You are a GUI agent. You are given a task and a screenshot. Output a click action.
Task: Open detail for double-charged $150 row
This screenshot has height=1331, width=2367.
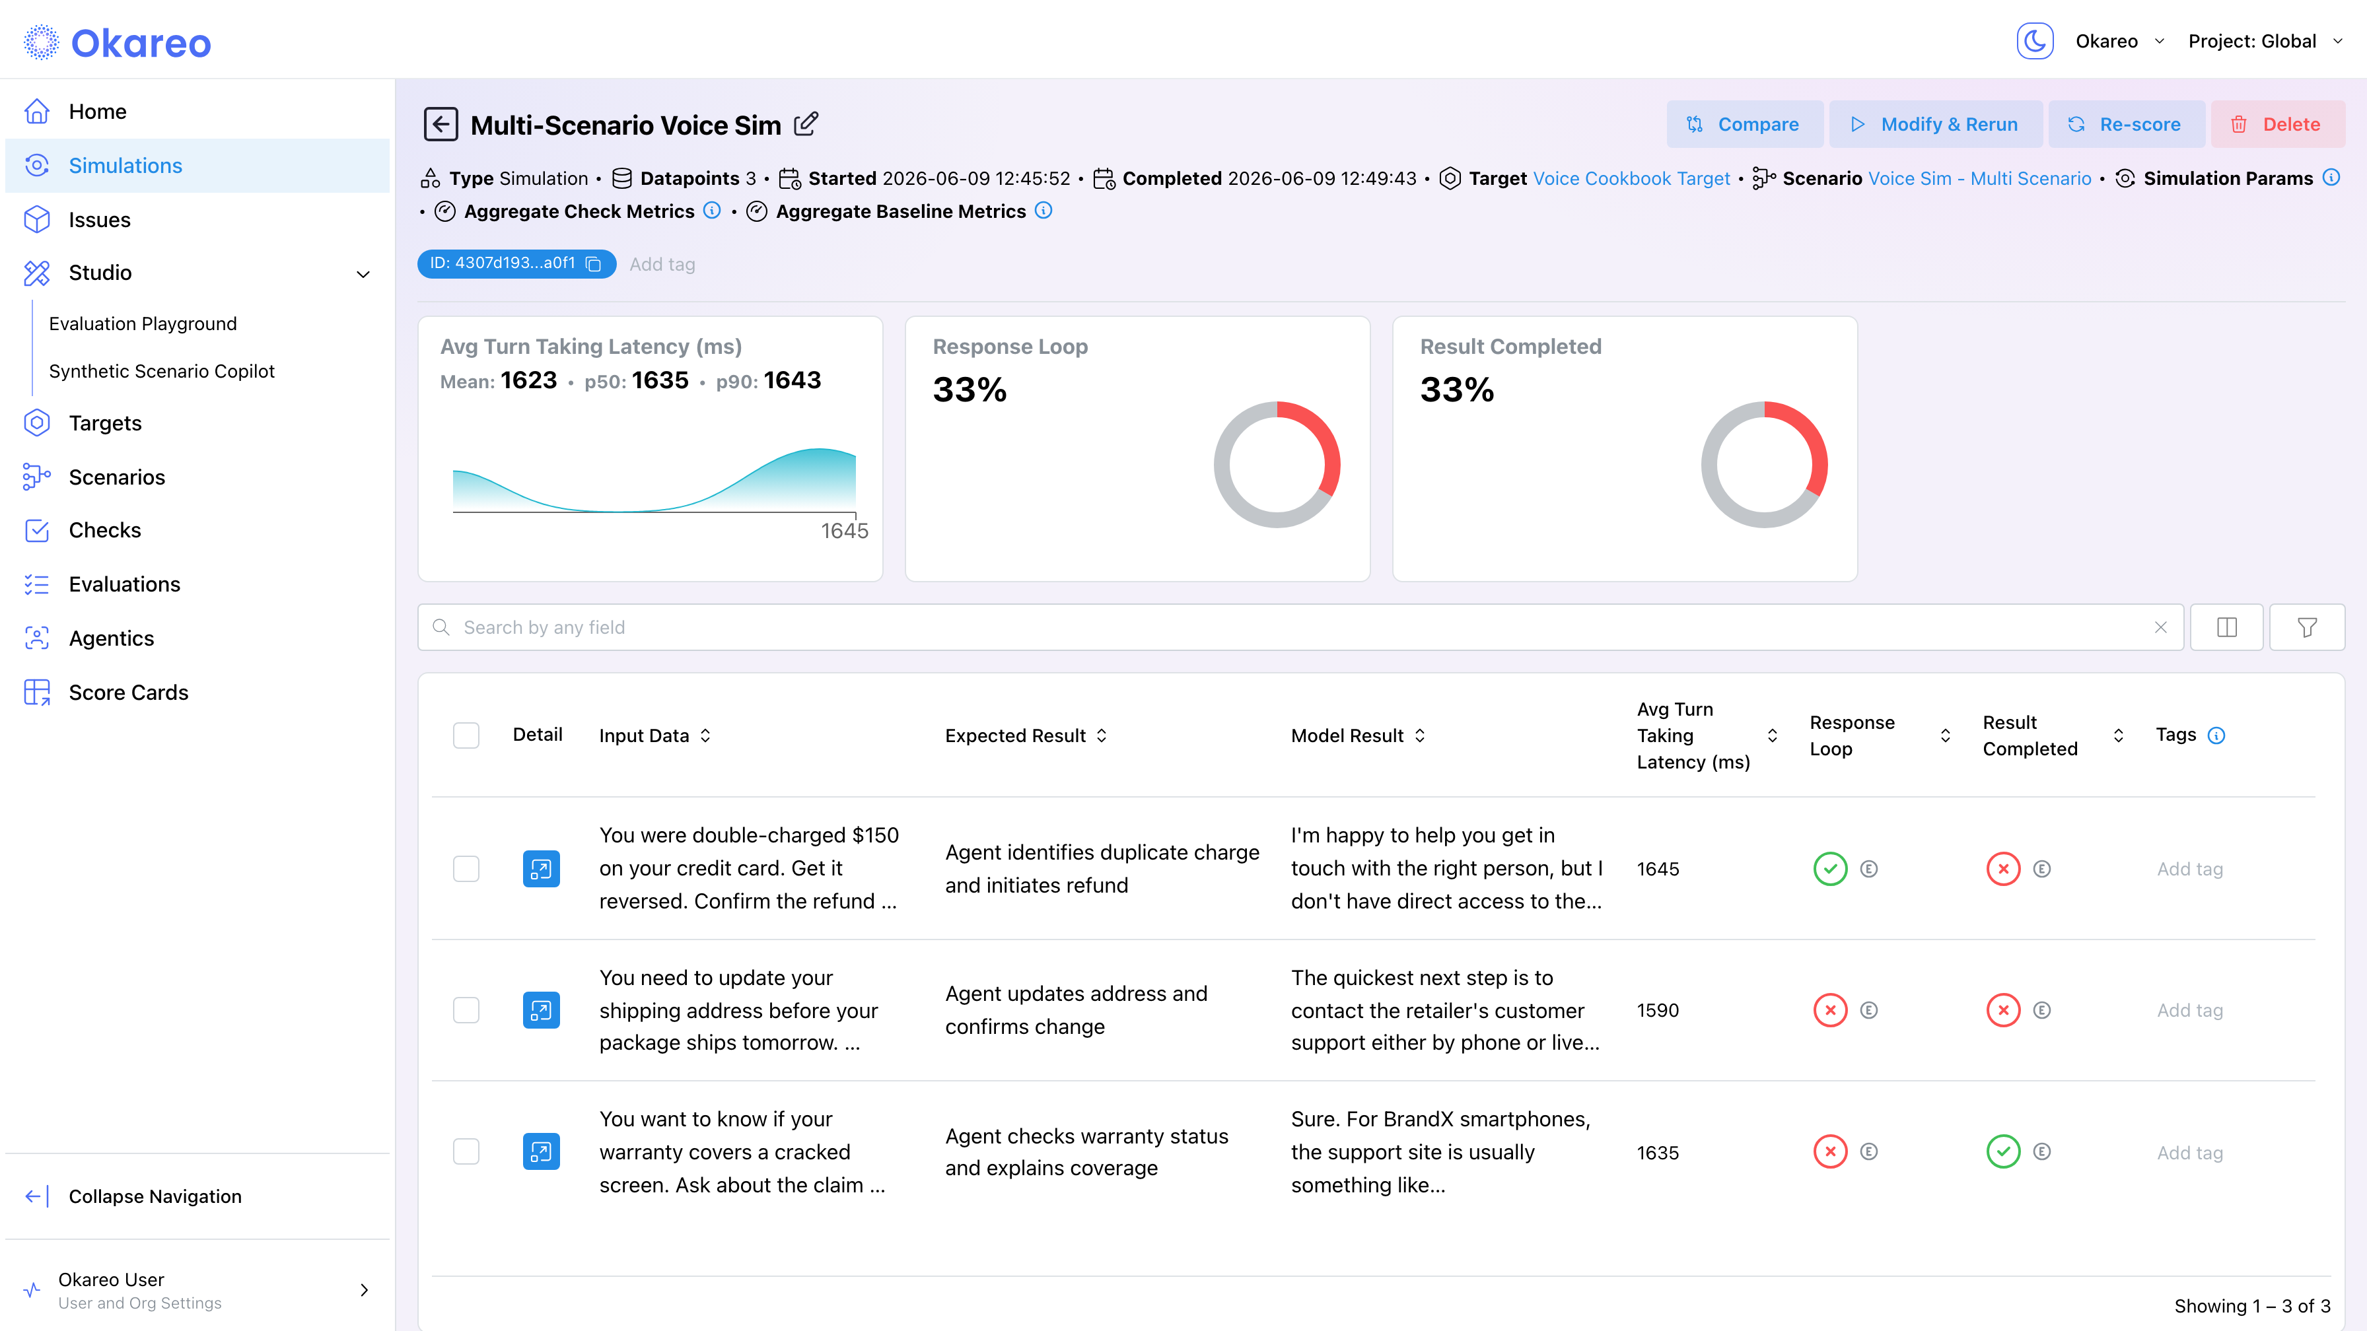click(x=541, y=869)
